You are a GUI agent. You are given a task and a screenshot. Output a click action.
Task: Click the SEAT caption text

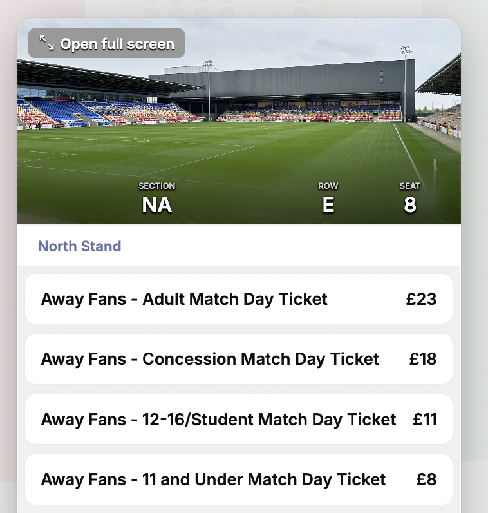coord(410,186)
